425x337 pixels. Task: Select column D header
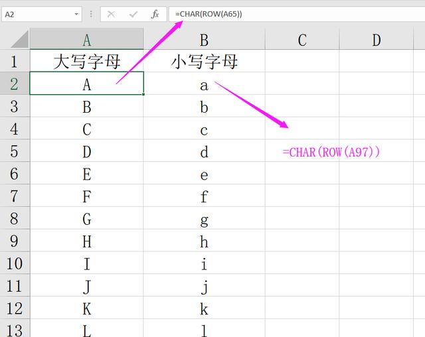click(x=377, y=39)
